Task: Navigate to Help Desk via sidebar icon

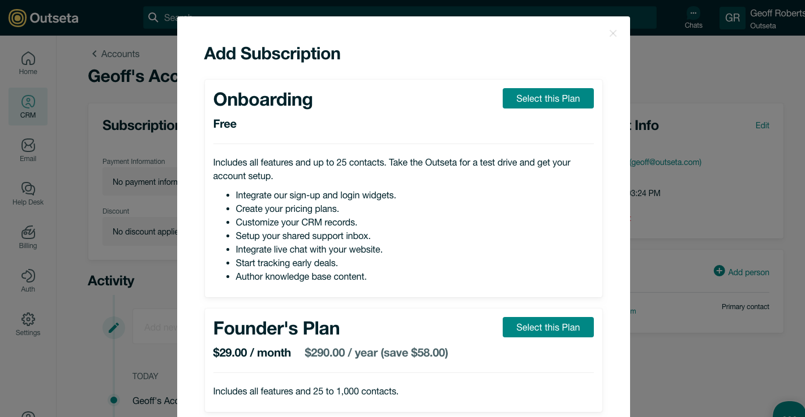Action: click(x=28, y=193)
